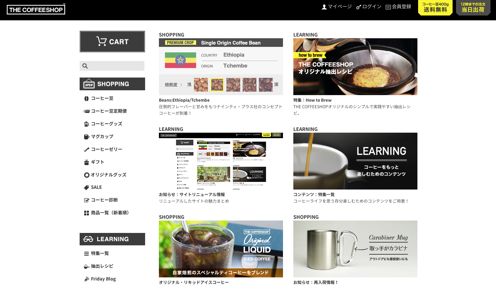Open the how to brew recipe banner
This screenshot has width=496, height=286.
[355, 67]
